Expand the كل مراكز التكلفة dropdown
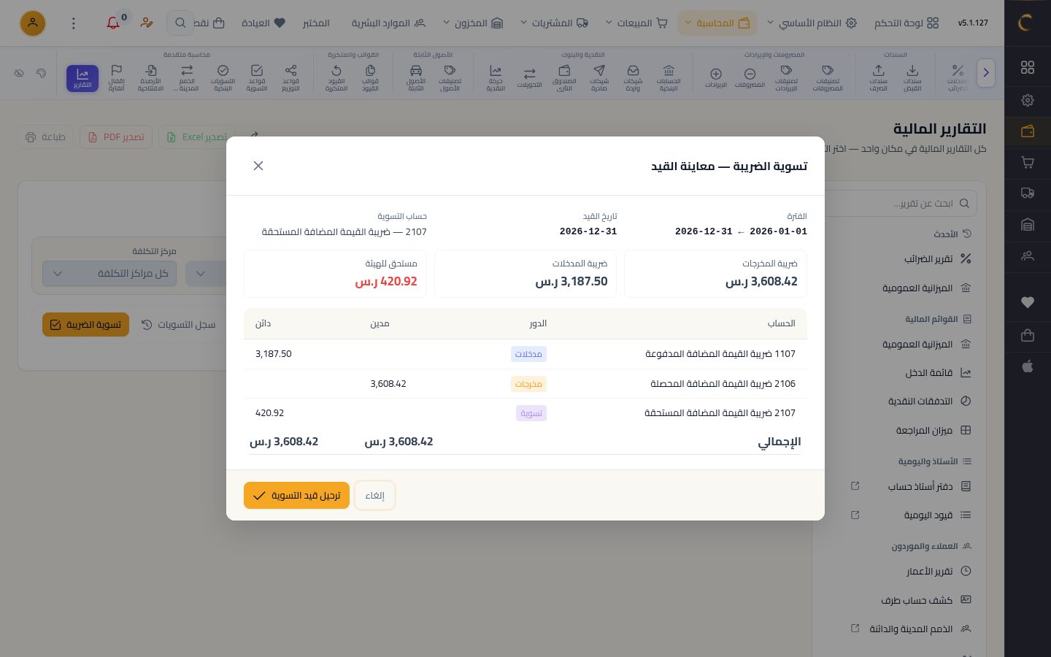The width and height of the screenshot is (1051, 657). pos(109,274)
